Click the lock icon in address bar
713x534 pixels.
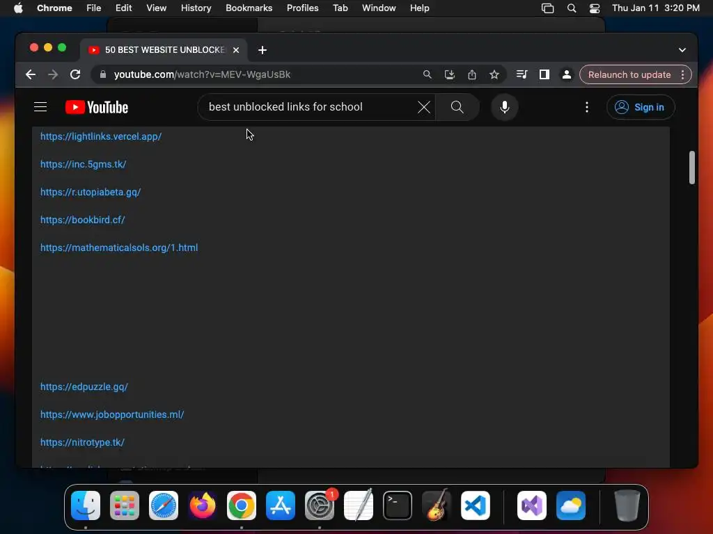[x=103, y=74]
